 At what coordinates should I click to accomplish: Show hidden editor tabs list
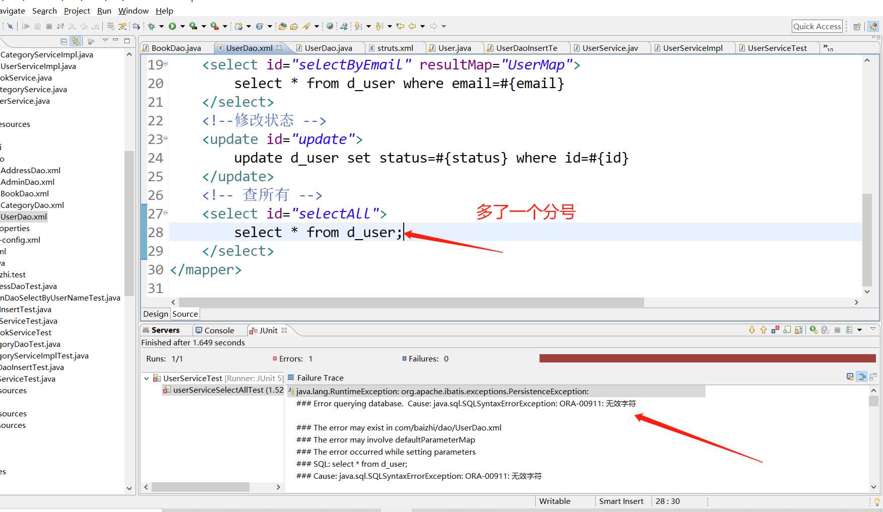[x=828, y=48]
